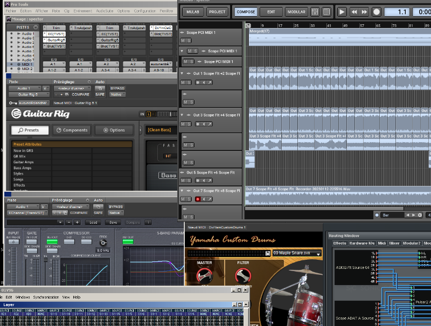Click the monitor speaker icon on Out 5 track
This screenshot has width=431, height=326.
(204, 181)
